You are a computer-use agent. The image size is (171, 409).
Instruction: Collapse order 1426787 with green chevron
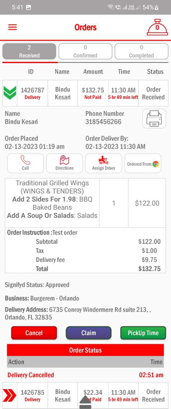tap(10, 93)
